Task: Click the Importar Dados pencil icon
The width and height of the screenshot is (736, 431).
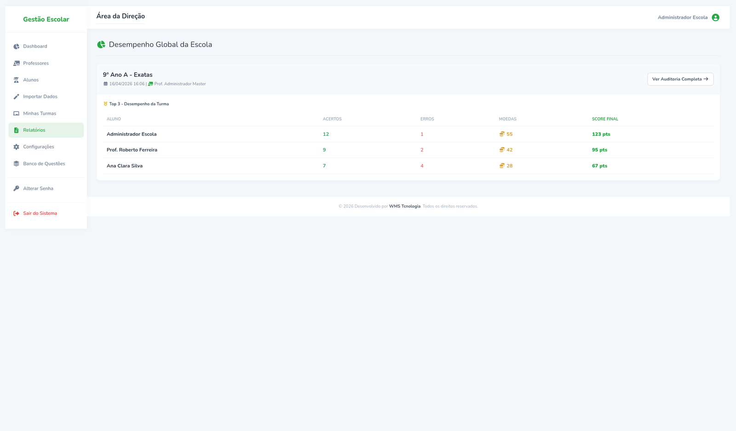Action: pyautogui.click(x=16, y=97)
